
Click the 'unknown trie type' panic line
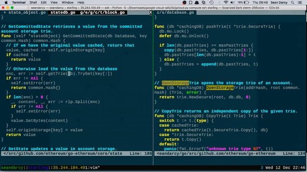tap(219, 149)
